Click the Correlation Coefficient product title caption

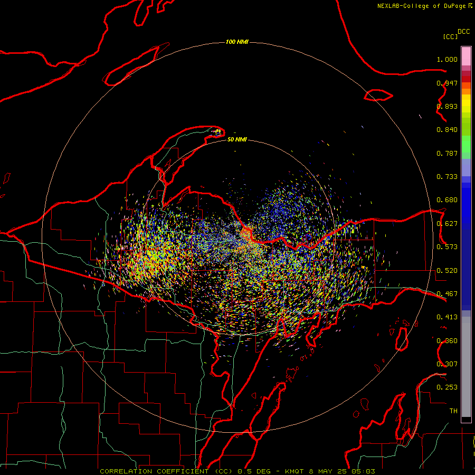tap(237, 471)
